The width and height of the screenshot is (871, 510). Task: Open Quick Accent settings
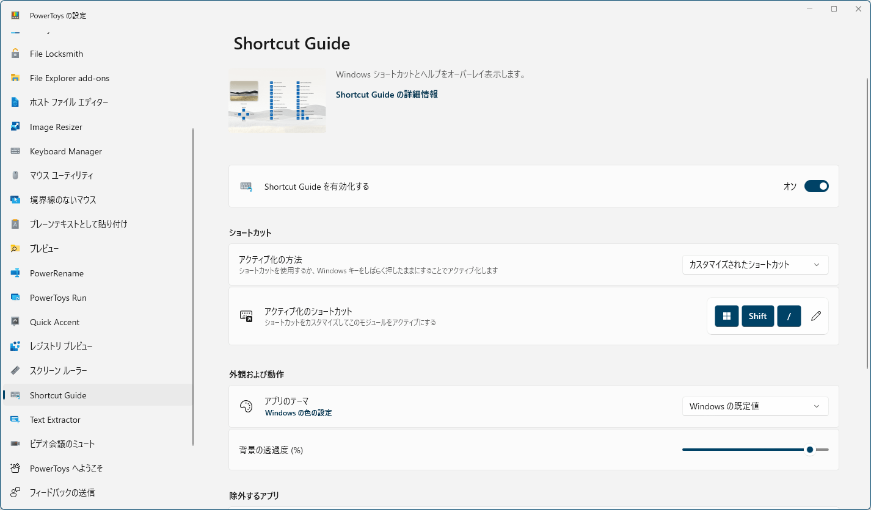(x=98, y=322)
